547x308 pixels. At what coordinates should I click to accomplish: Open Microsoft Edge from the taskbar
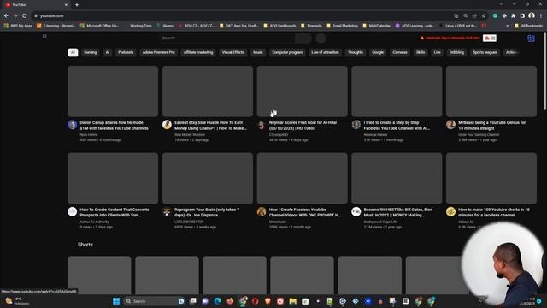click(217, 301)
